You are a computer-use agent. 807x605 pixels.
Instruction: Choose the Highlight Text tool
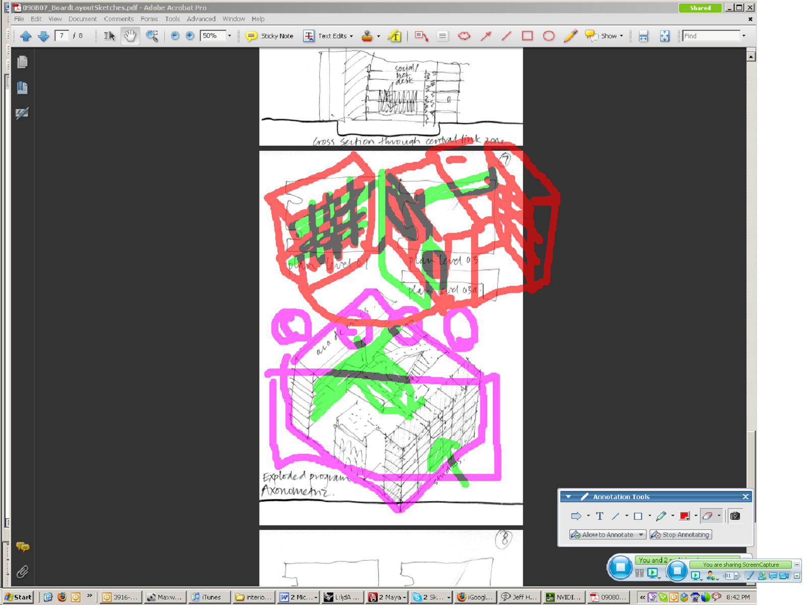[394, 36]
